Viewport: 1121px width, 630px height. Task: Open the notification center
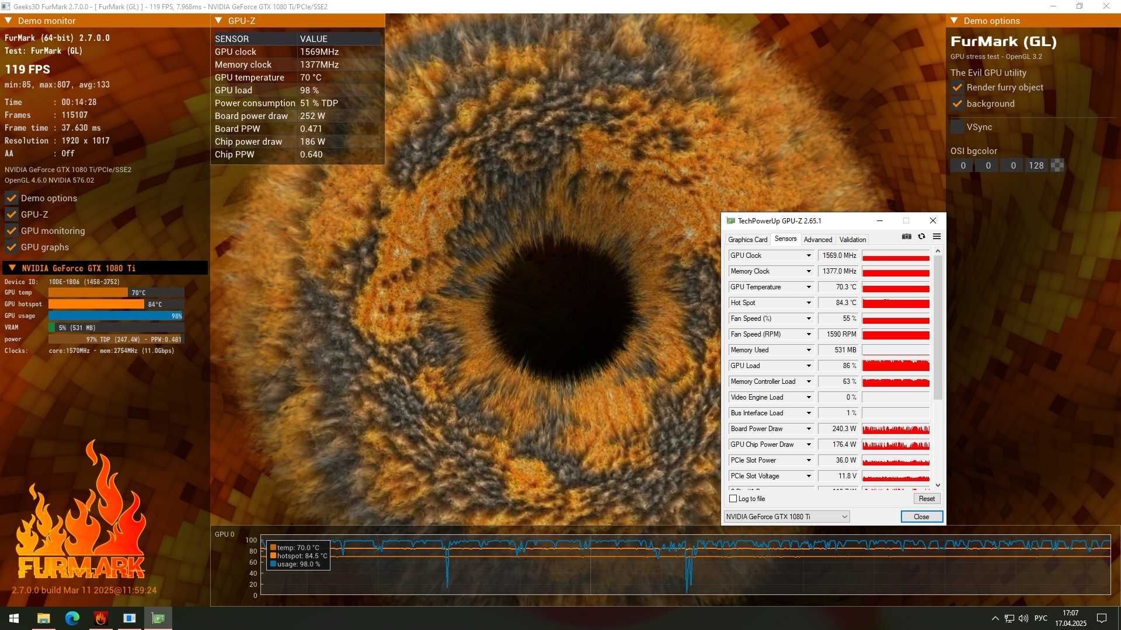tap(1102, 618)
